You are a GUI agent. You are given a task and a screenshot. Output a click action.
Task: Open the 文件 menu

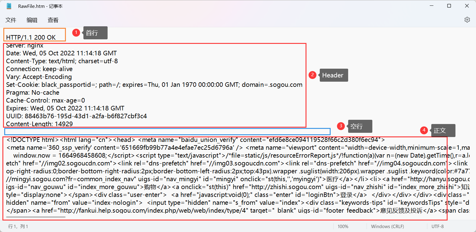point(11,20)
